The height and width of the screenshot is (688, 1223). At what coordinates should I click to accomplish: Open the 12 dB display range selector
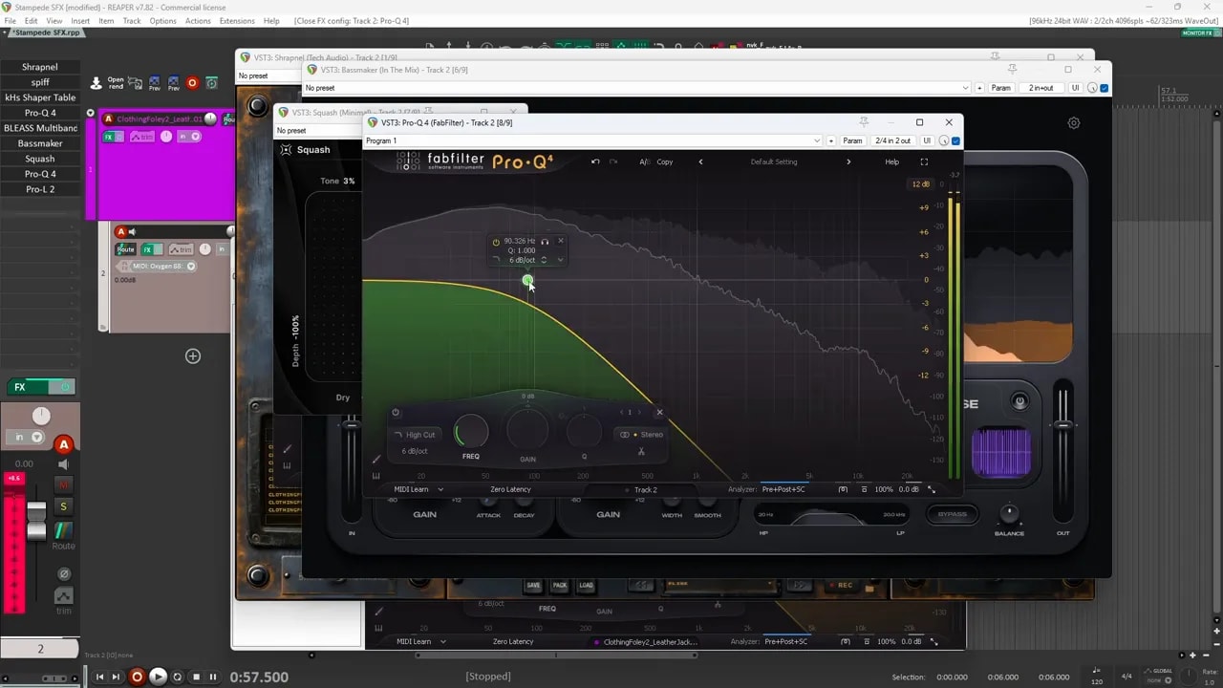pos(920,183)
